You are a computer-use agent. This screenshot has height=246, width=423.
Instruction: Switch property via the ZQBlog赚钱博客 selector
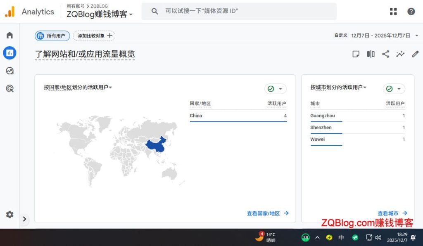pyautogui.click(x=98, y=14)
